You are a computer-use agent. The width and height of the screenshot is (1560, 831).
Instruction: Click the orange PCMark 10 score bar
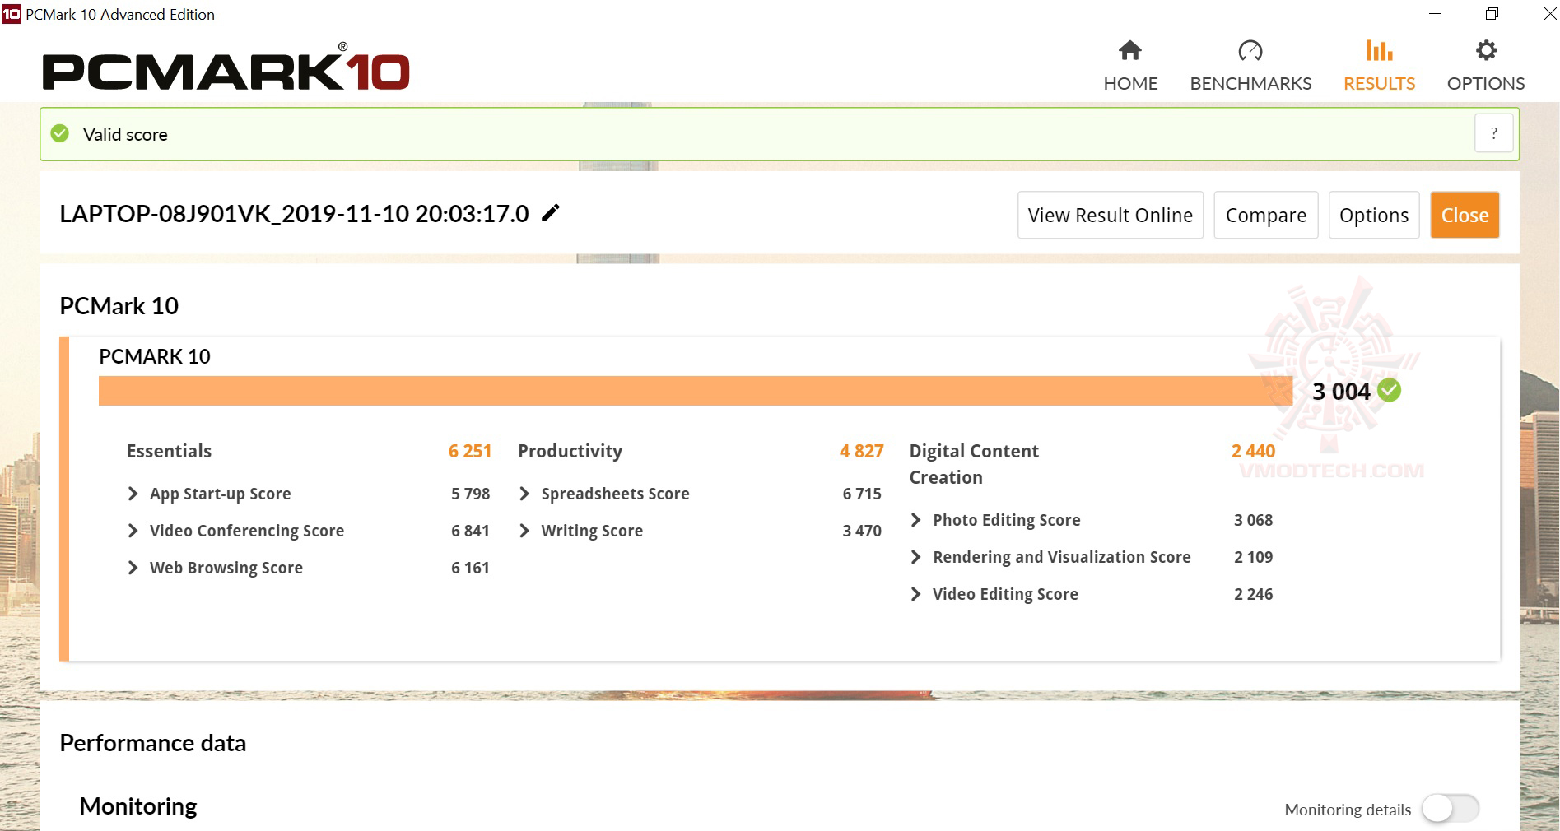696,391
